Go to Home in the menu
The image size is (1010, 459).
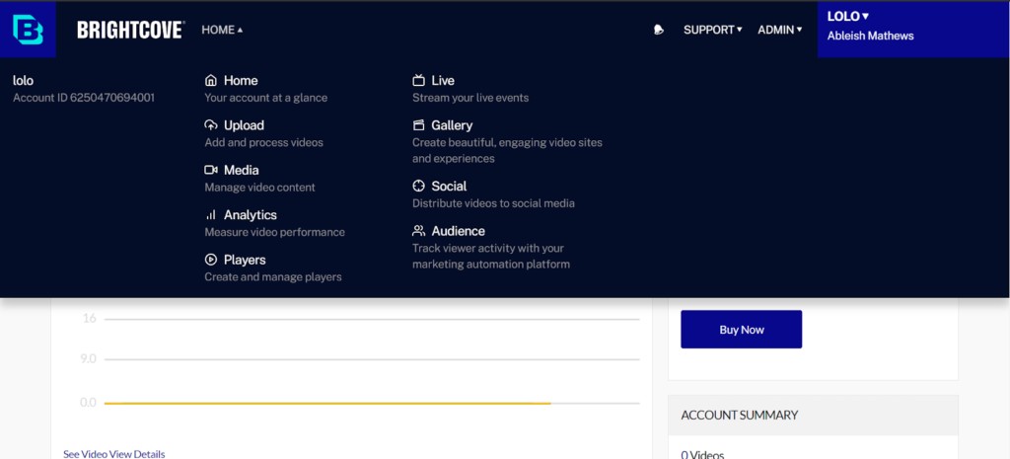pos(241,81)
